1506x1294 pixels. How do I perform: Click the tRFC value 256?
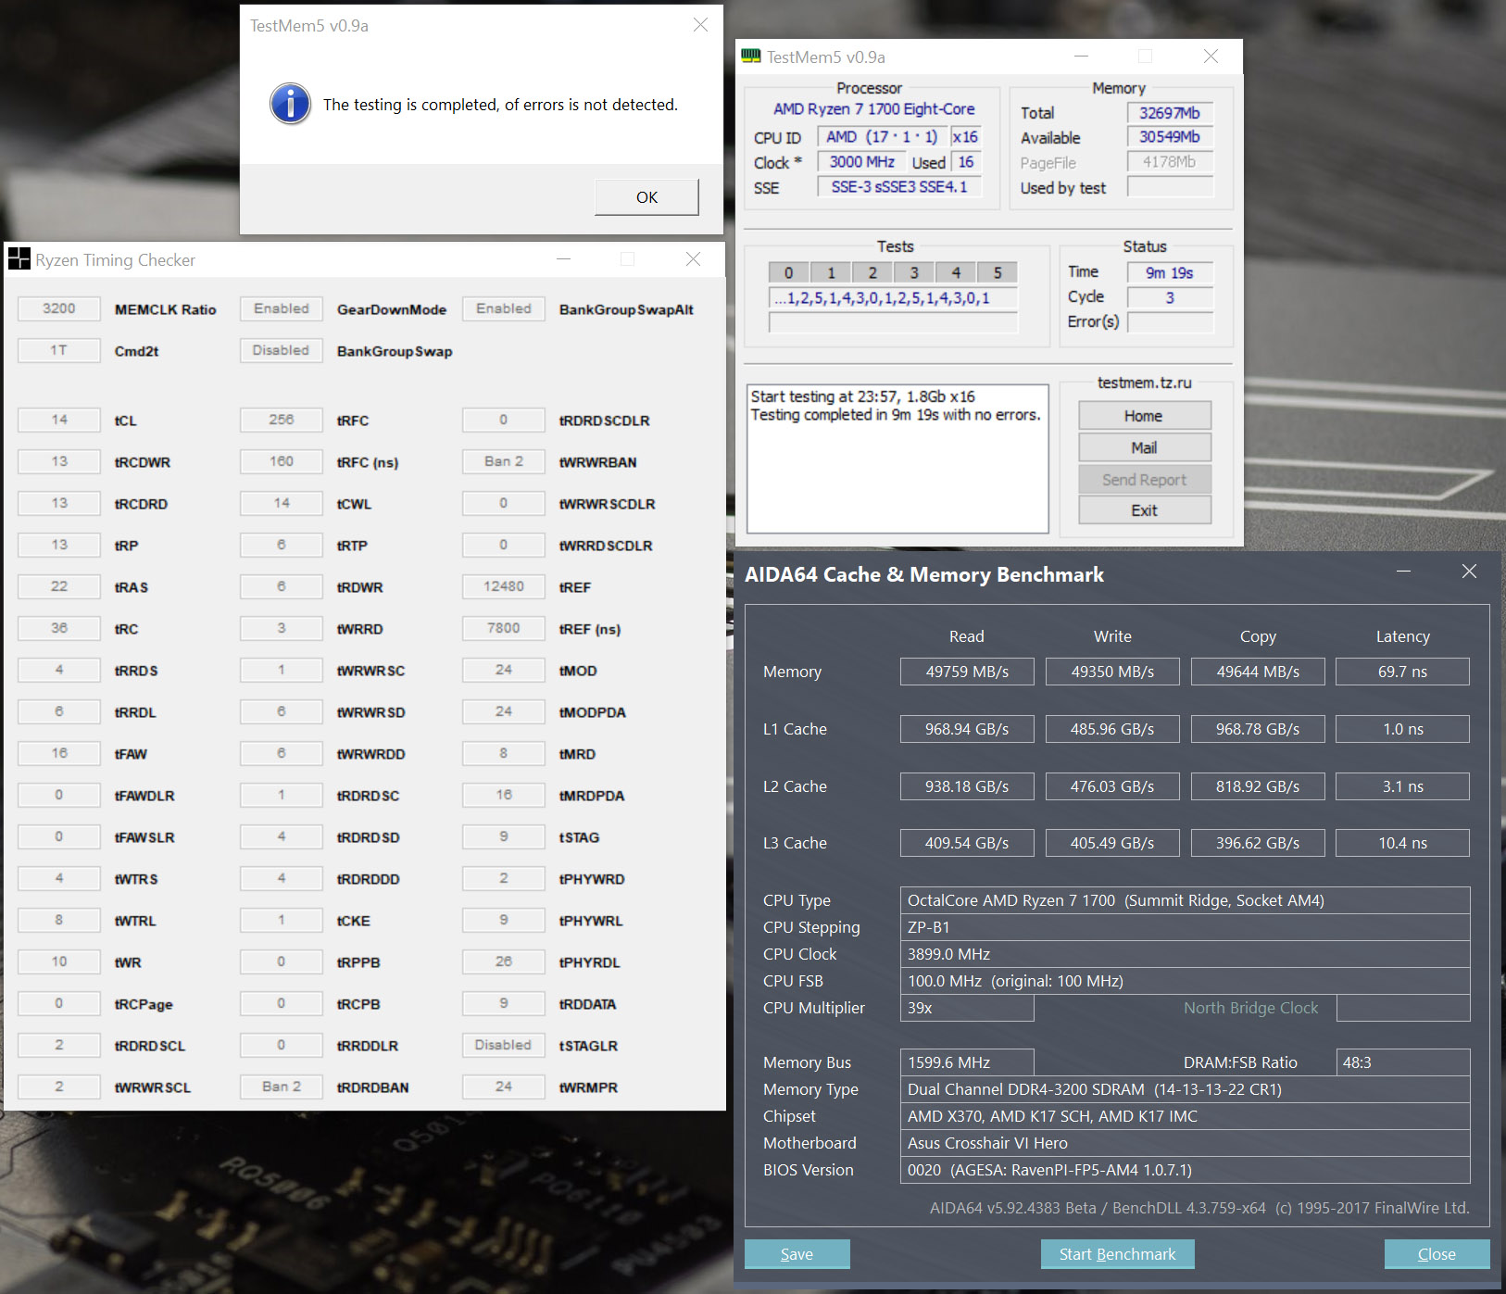pyautogui.click(x=282, y=420)
